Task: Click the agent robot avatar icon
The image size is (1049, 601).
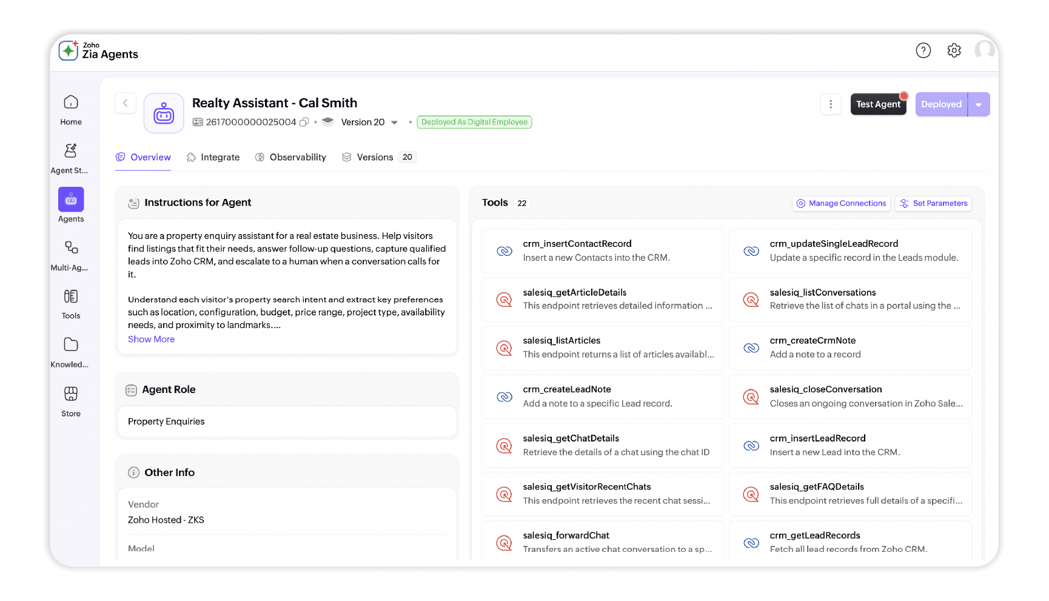Action: (x=164, y=113)
